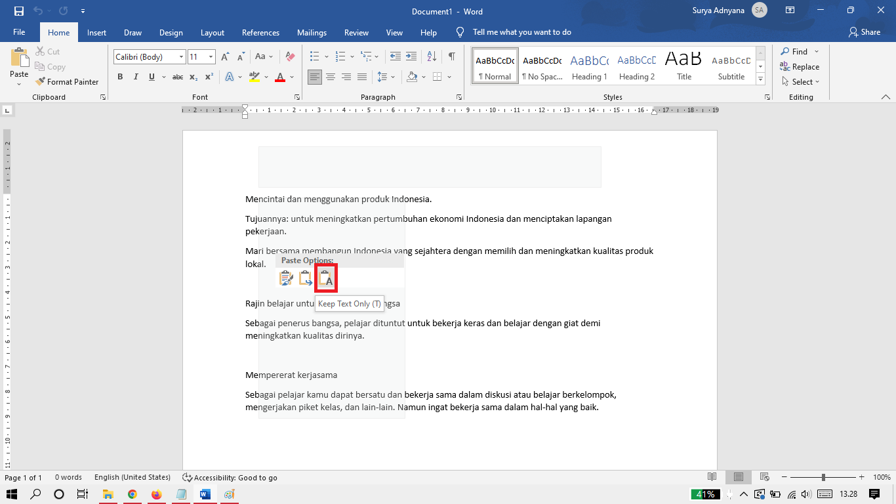This screenshot has width=896, height=504.
Task: Toggle show paragraph marks
Action: click(x=452, y=57)
